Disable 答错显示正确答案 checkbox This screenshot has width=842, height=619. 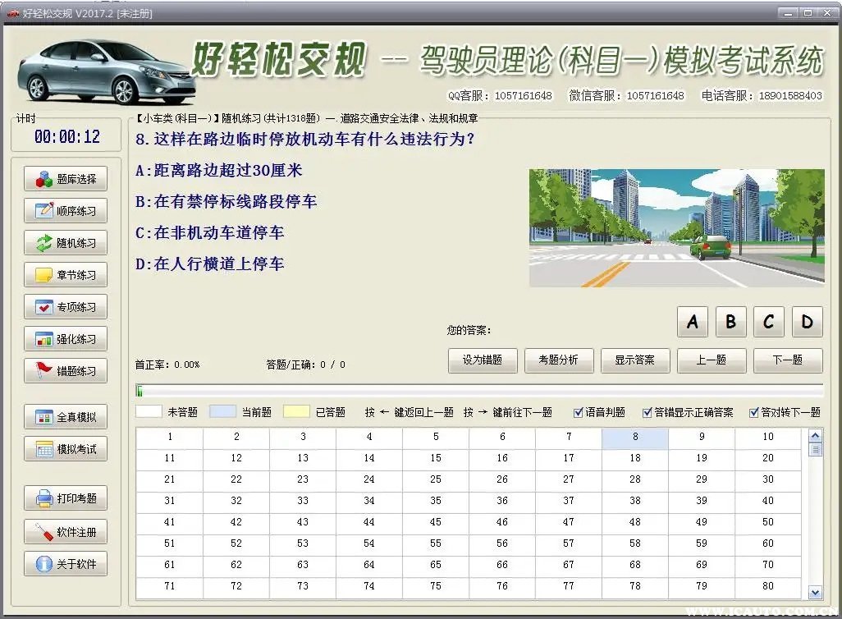[x=648, y=412]
